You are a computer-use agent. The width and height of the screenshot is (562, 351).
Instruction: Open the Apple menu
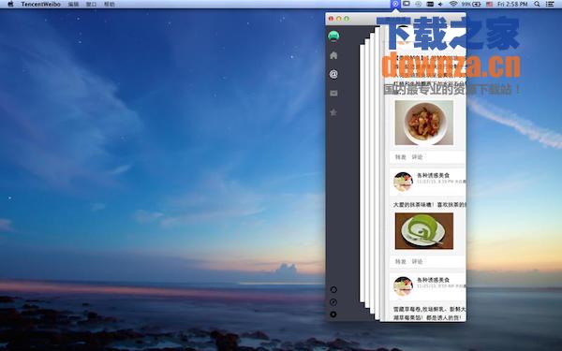(x=10, y=4)
